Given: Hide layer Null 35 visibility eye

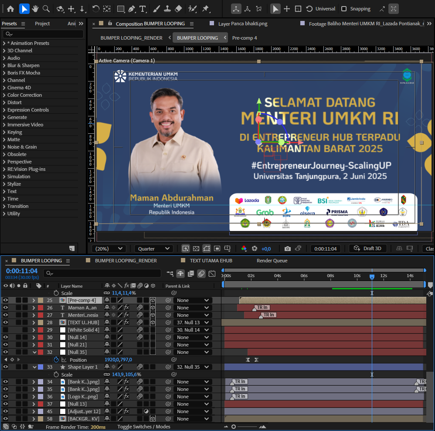Looking at the screenshot, I should click(6, 352).
